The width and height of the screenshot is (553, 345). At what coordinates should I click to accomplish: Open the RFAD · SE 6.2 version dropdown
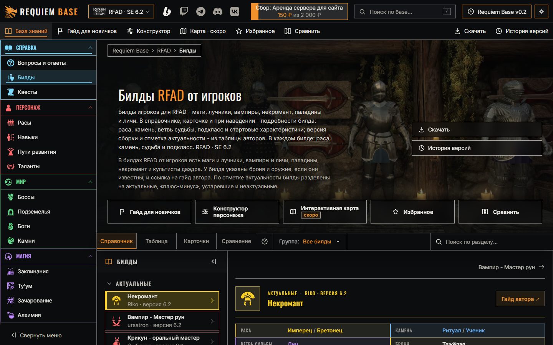[x=121, y=11]
